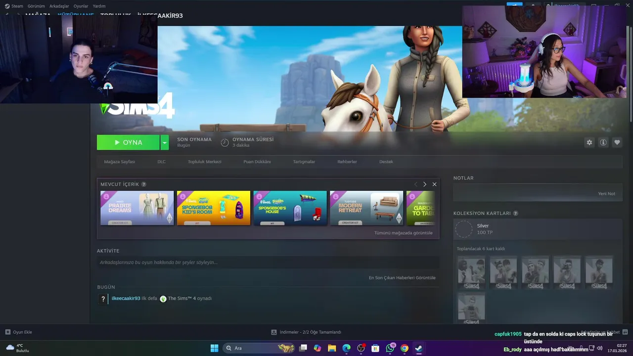Open Task View in the taskbar

[x=303, y=348]
